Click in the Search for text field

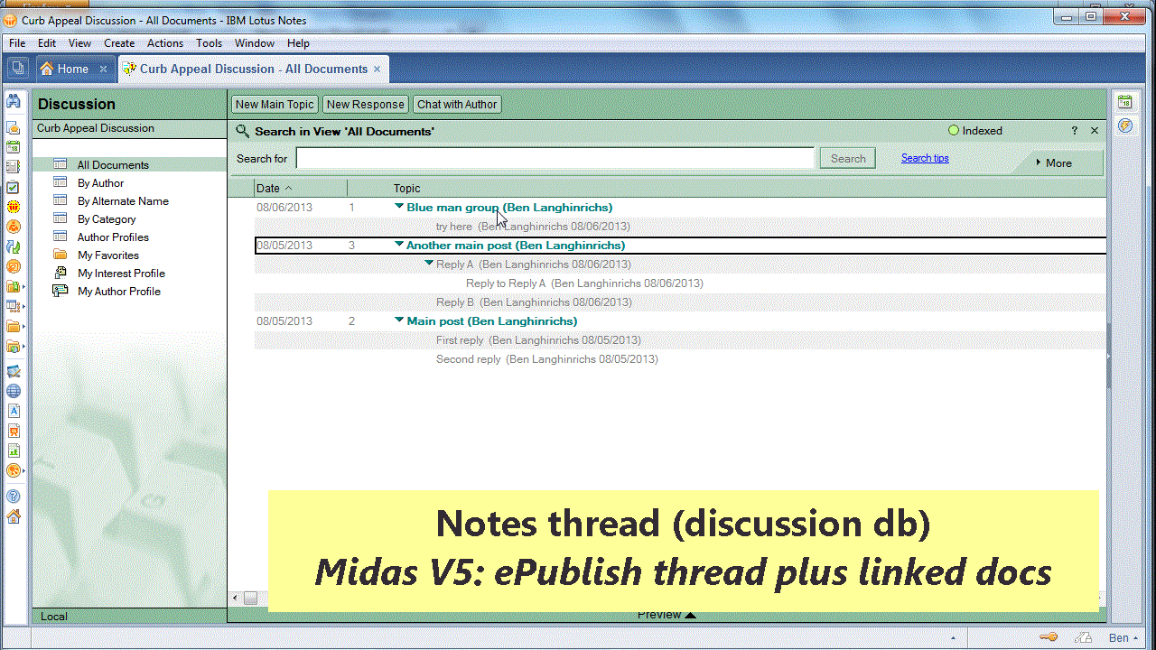click(x=555, y=159)
